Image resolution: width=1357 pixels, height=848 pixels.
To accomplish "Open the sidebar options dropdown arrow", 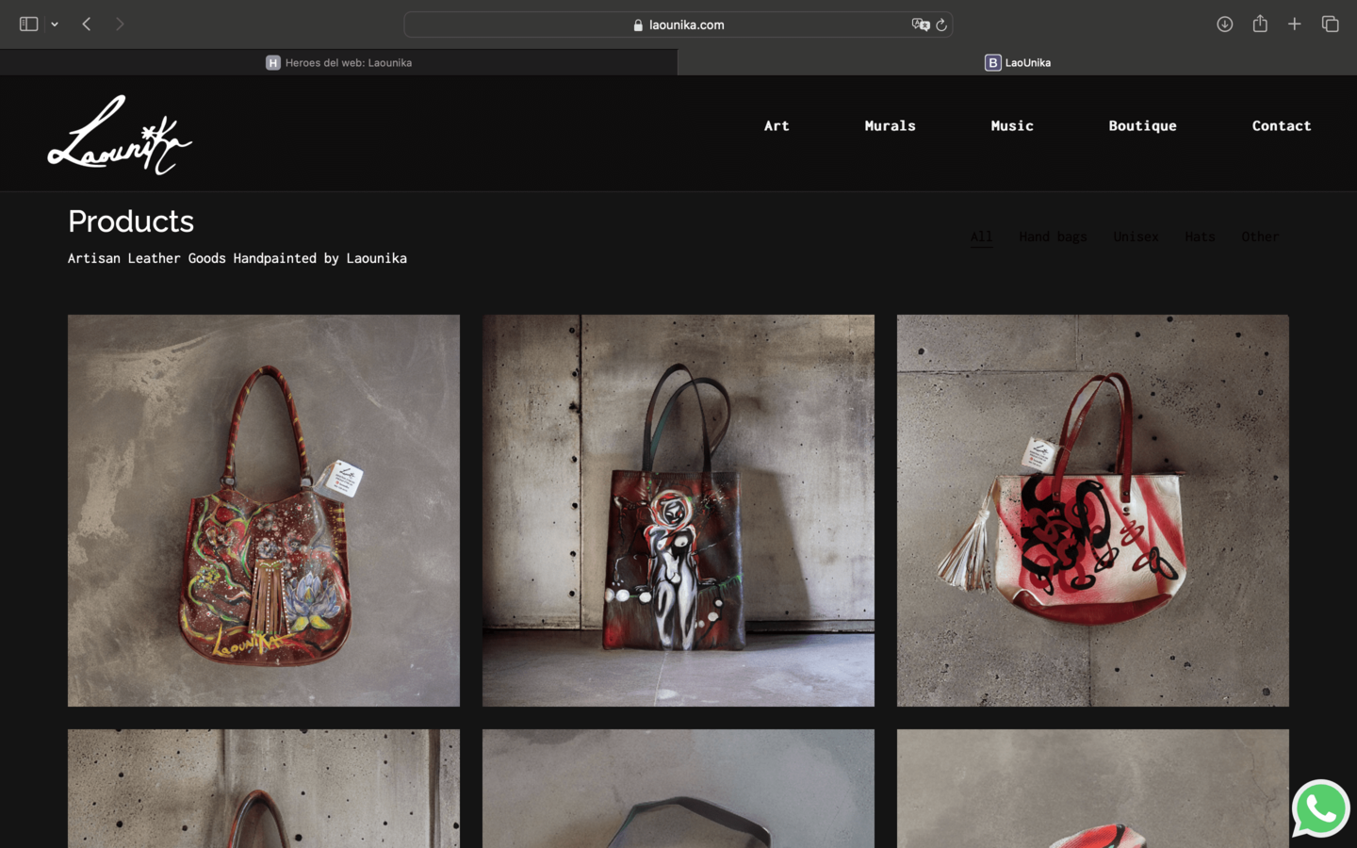I will [x=55, y=24].
